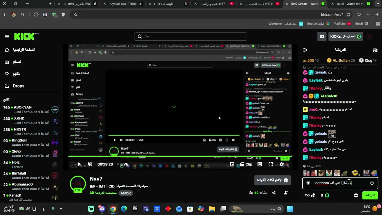Click the sunglasses emote in chat bar
Screen dimensions: 382x215
(x=355, y=173)
